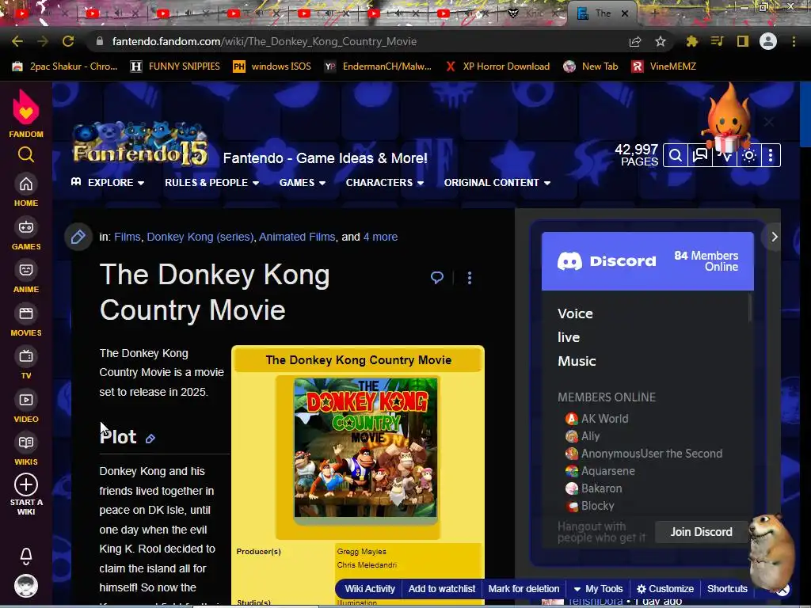Open 2pac Shakur bookmark

point(65,66)
